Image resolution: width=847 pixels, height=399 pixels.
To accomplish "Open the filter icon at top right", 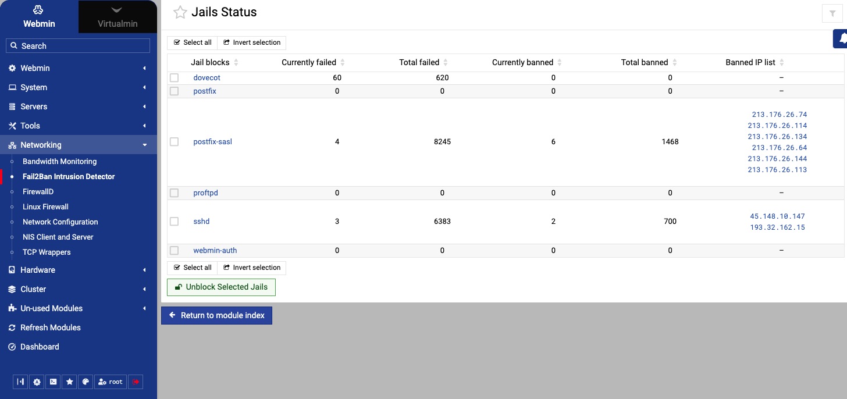I will (832, 13).
